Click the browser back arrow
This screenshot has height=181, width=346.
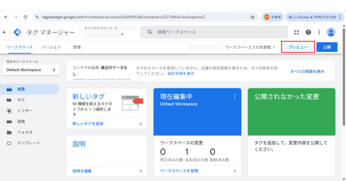click(6, 17)
